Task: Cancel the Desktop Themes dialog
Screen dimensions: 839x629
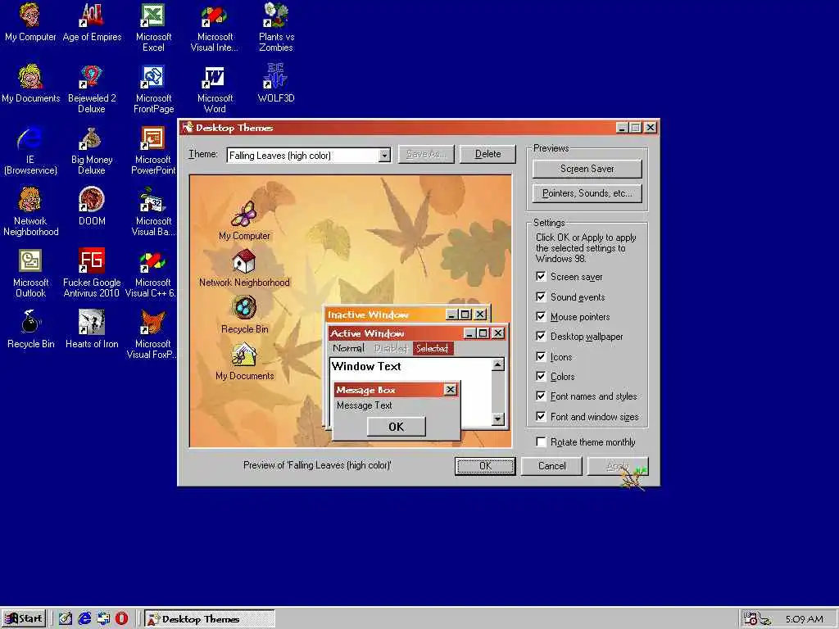Action: click(551, 466)
